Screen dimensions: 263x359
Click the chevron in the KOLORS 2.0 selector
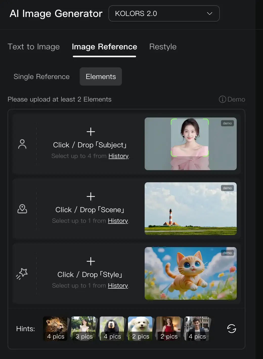(209, 13)
